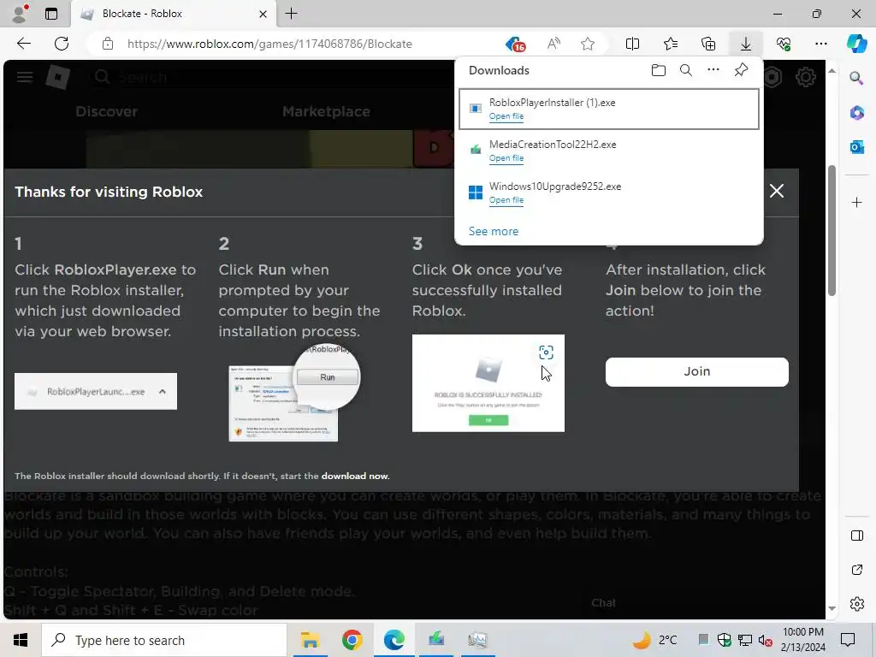Open Roblox settings gear icon
The width and height of the screenshot is (876, 657).
click(805, 77)
